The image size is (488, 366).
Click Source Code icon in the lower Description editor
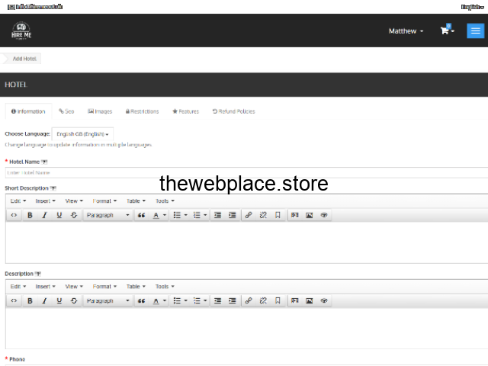click(14, 300)
